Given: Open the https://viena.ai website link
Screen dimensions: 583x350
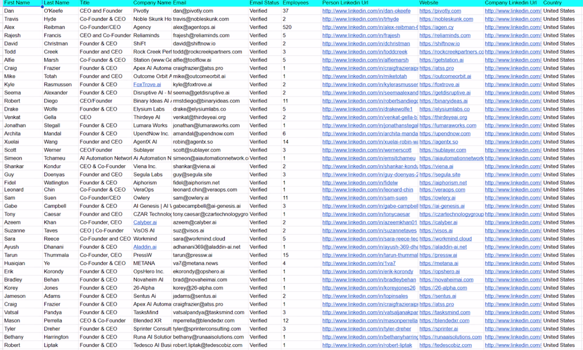Looking at the screenshot, I should pos(436,166).
